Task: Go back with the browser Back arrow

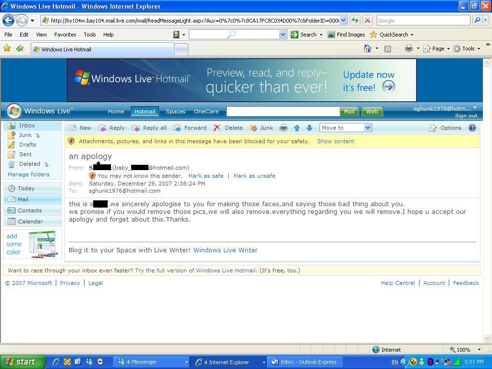Action: pyautogui.click(x=9, y=21)
